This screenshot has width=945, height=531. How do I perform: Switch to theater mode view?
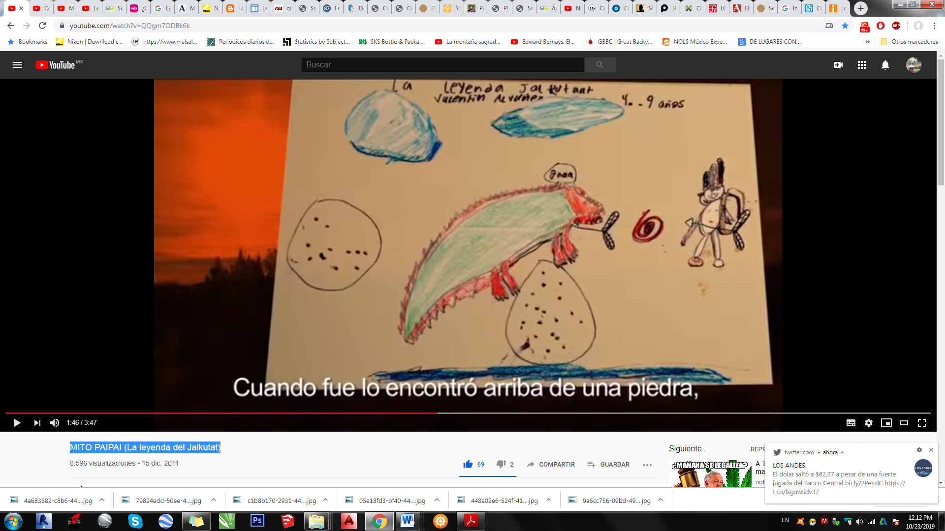tap(904, 423)
